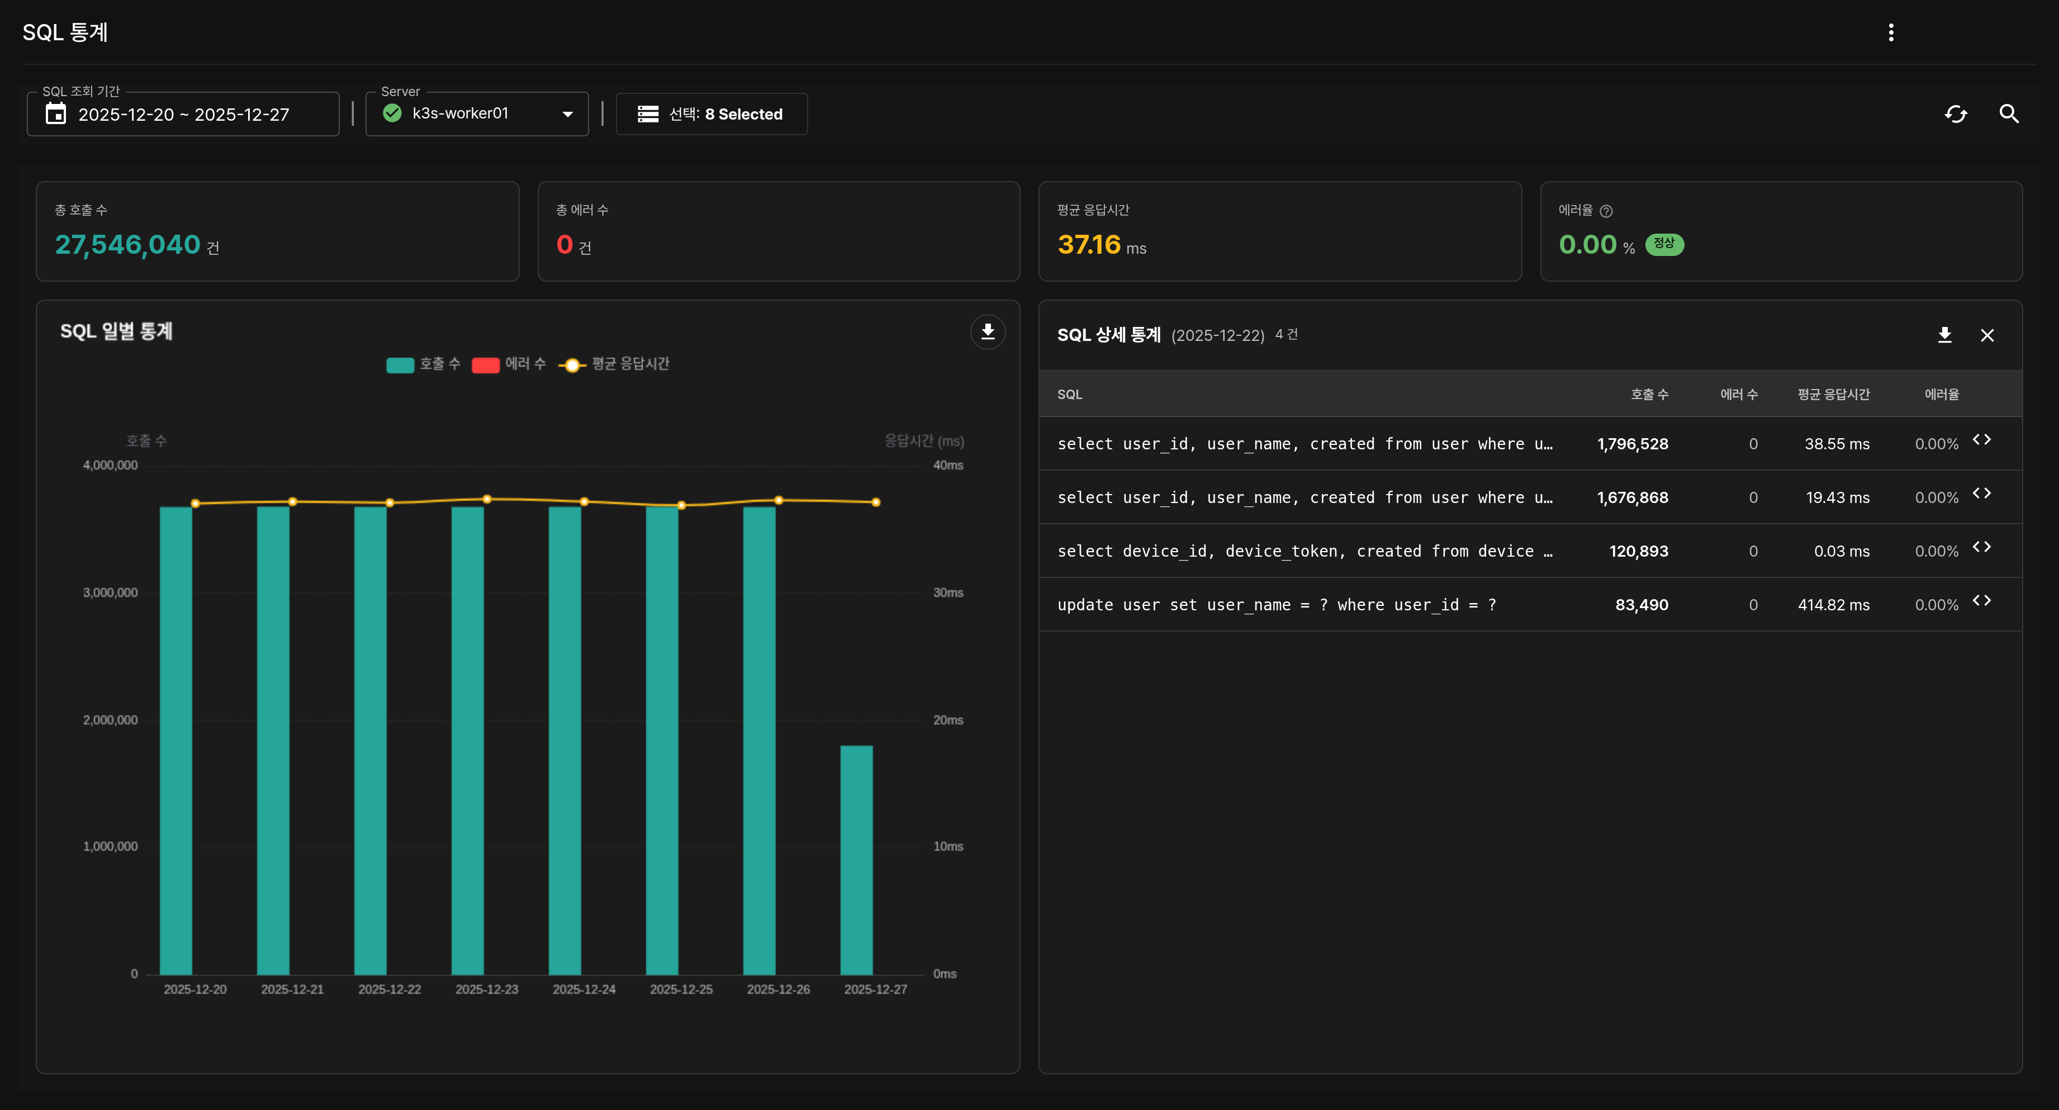Click the 2025-12-27 bar in chart
This screenshot has height=1110, width=2059.
coord(856,859)
